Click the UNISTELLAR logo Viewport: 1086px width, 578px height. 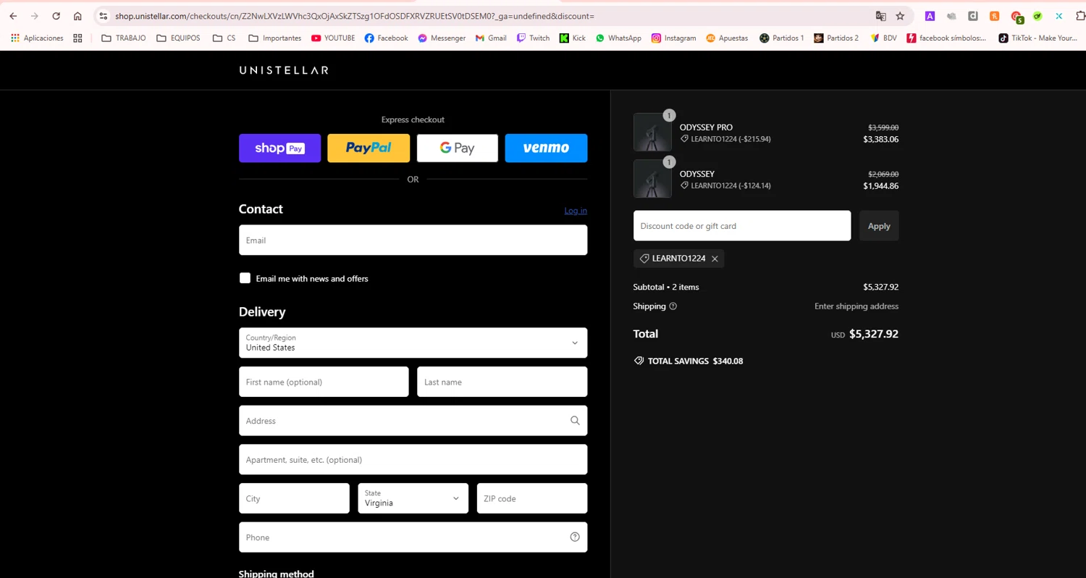point(284,70)
